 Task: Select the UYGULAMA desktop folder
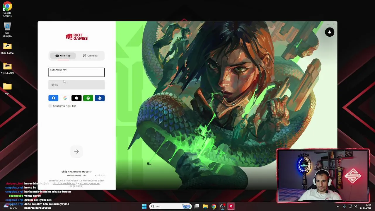pyautogui.click(x=7, y=49)
